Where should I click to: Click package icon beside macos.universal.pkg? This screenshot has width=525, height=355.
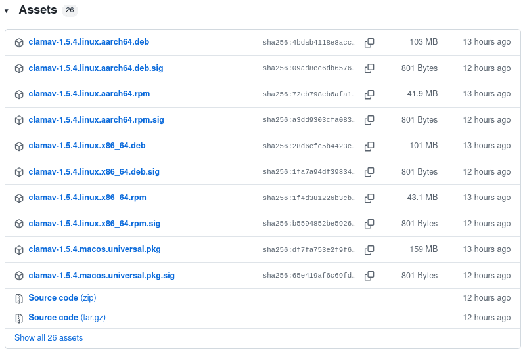click(x=19, y=250)
